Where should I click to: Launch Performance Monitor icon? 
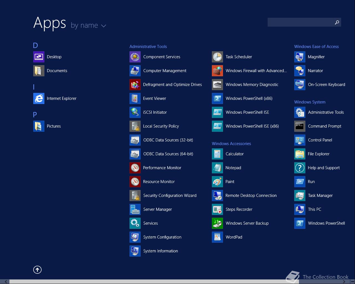(135, 168)
